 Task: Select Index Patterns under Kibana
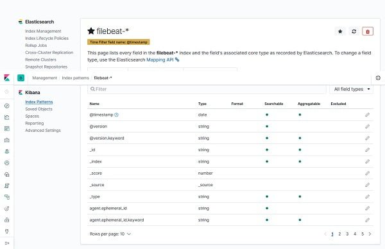[39, 102]
